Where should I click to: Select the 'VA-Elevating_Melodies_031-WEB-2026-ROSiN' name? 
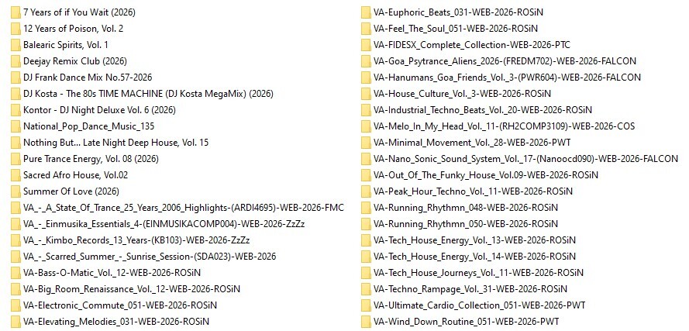116,322
